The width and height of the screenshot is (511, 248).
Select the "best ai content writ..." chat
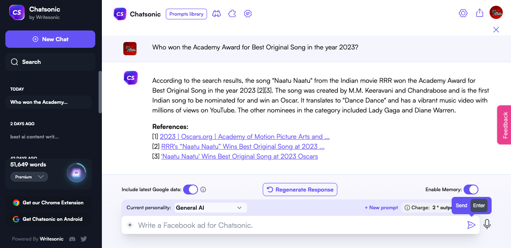tap(35, 137)
